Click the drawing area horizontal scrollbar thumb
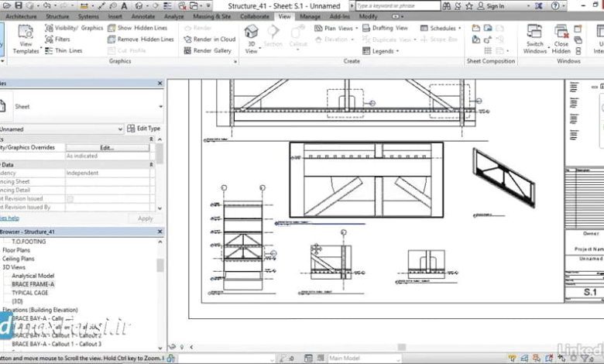The height and width of the screenshot is (364, 604). [x=402, y=347]
